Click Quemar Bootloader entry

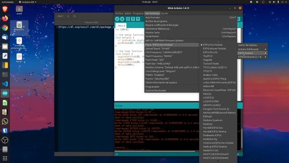[x=172, y=91]
